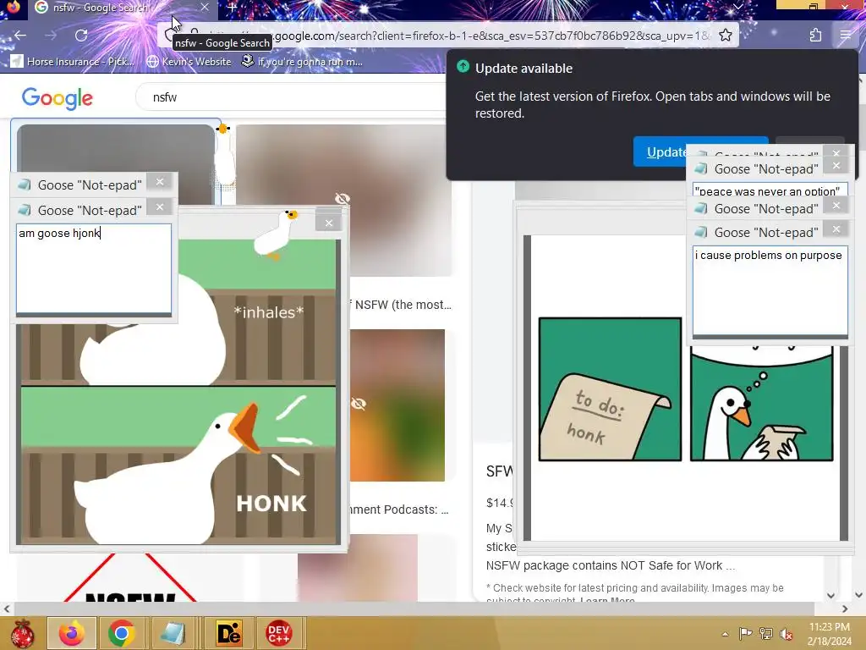Click the 'i cause problems on purpose' text area
Image resolution: width=866 pixels, height=650 pixels.
[x=770, y=291]
